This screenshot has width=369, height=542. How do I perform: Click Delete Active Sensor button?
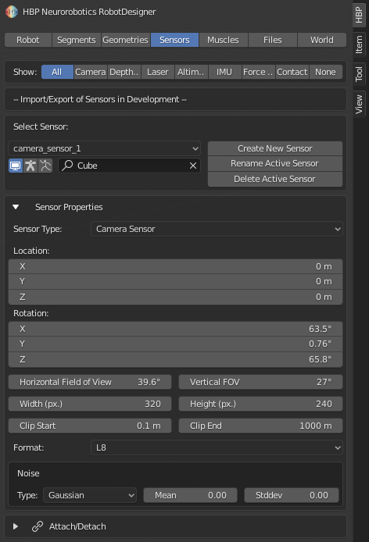275,179
